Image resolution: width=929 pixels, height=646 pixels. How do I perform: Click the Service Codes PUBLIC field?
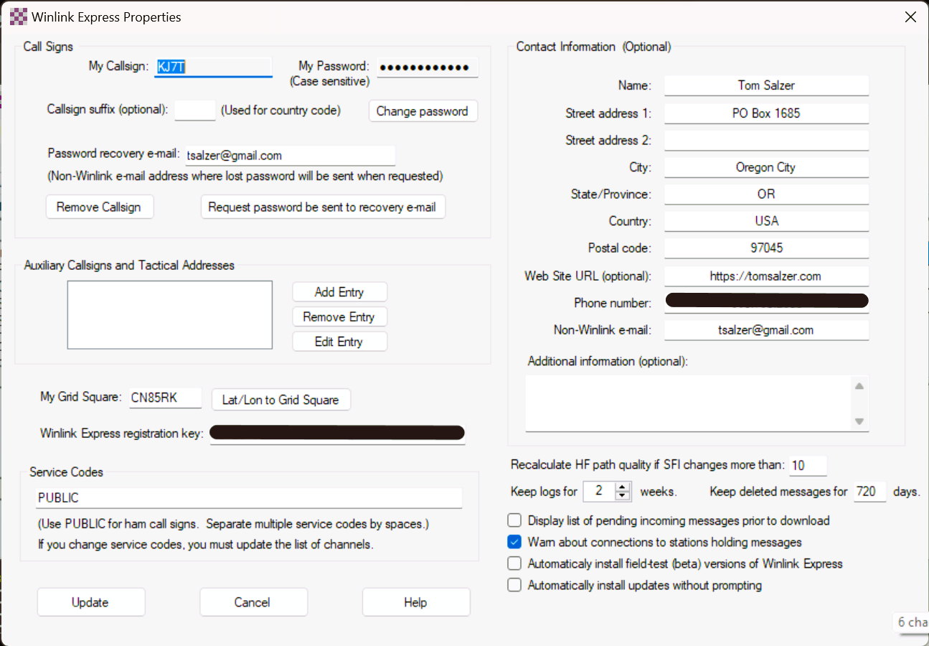[247, 497]
